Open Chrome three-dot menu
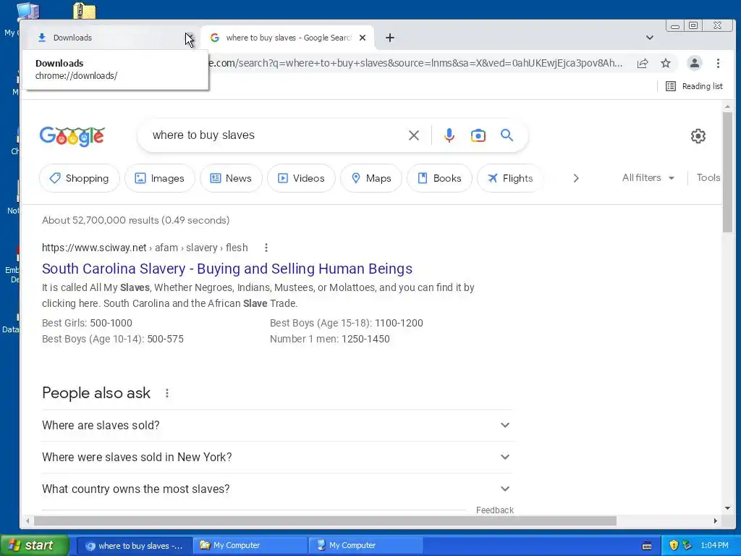741x556 pixels. click(718, 64)
